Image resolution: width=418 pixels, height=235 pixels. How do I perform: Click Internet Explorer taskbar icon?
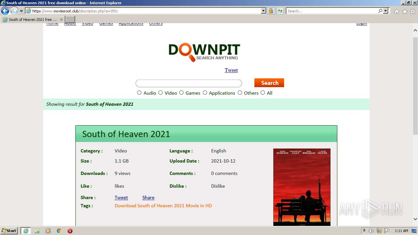click(26, 231)
